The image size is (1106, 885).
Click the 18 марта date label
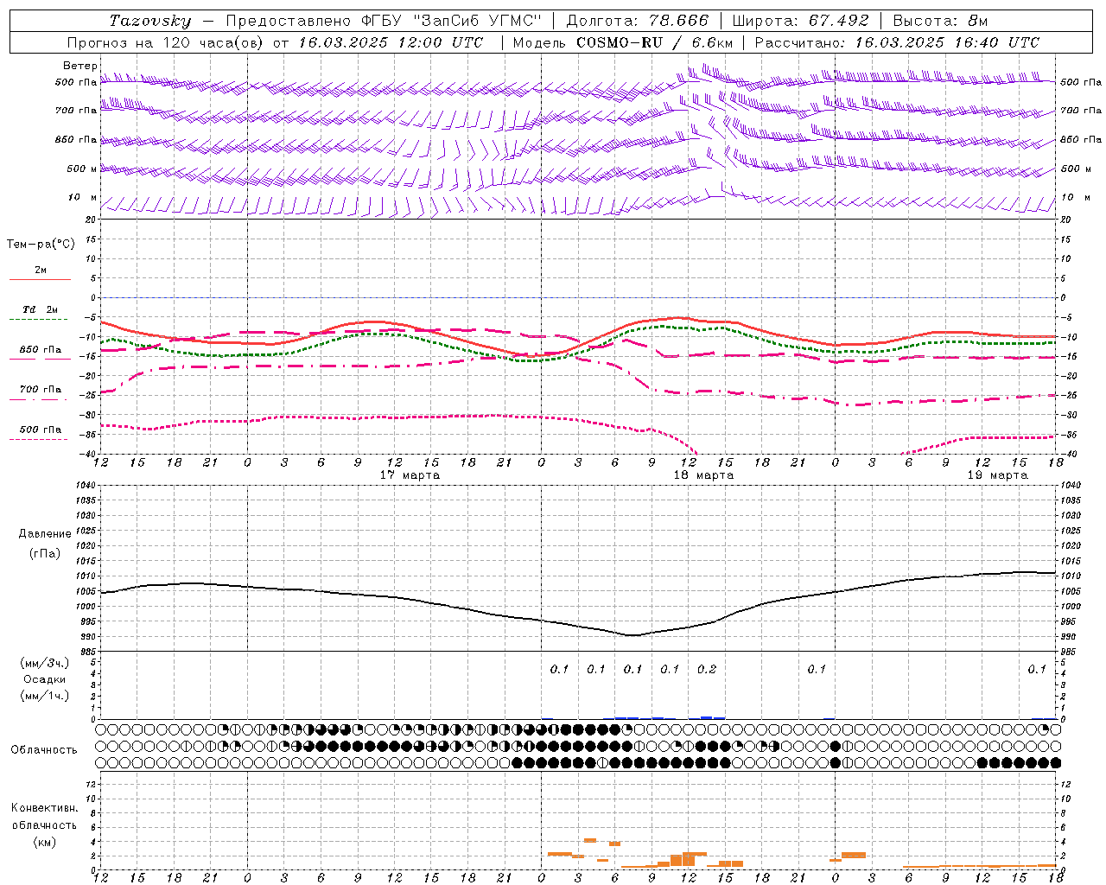pos(703,475)
